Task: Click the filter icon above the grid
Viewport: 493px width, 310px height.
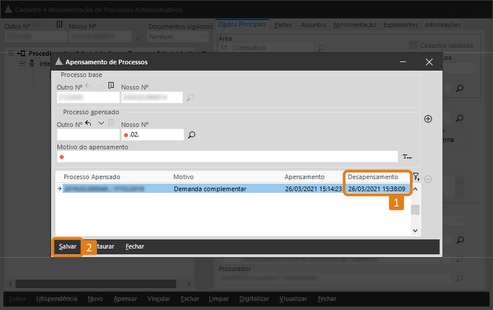Action: point(416,177)
